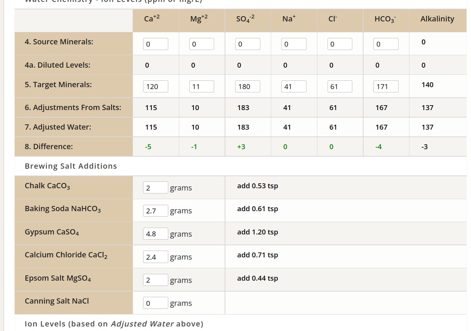Click the '8. Difference:' row label
The height and width of the screenshot is (331, 471).
point(49,147)
